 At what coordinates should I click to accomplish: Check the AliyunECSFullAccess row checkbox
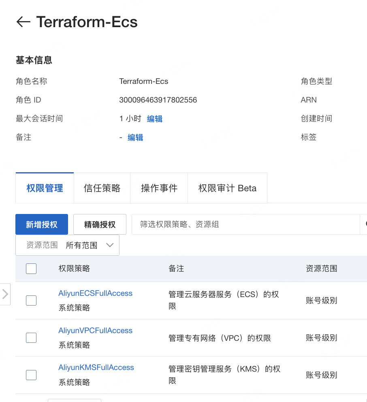pyautogui.click(x=31, y=300)
